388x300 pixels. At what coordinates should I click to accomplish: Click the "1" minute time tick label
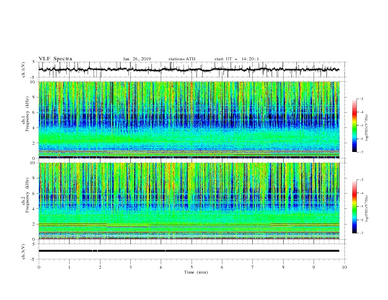pyautogui.click(x=69, y=267)
